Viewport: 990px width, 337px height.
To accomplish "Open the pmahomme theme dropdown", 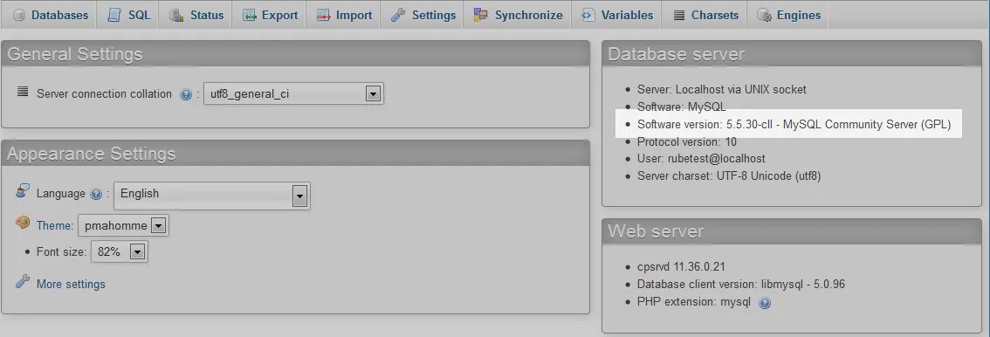I will [x=123, y=225].
